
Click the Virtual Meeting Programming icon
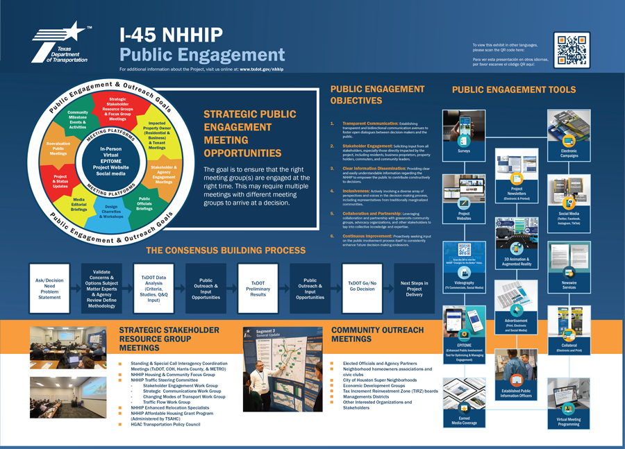coord(568,409)
